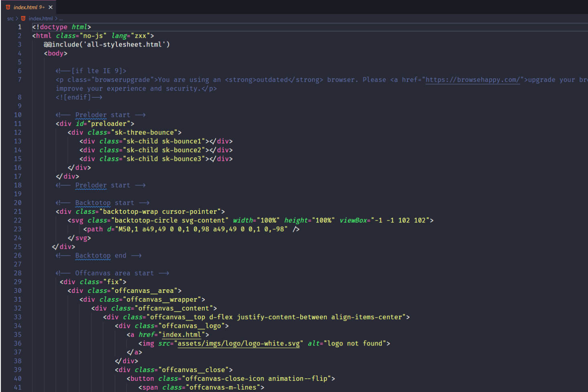Image resolution: width=588 pixels, height=392 pixels.
Task: Click the HTML5 file icon in the breadcrumb
Action: (23, 18)
